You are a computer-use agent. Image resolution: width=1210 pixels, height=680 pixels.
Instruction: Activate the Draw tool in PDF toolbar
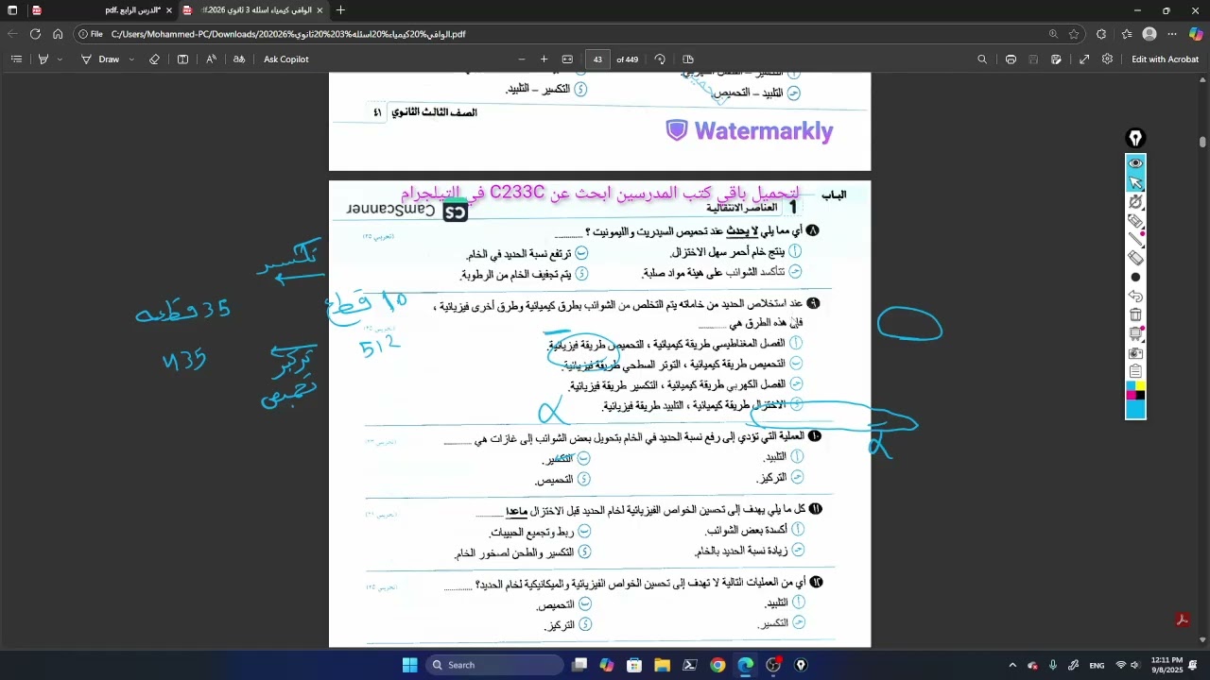click(x=101, y=59)
